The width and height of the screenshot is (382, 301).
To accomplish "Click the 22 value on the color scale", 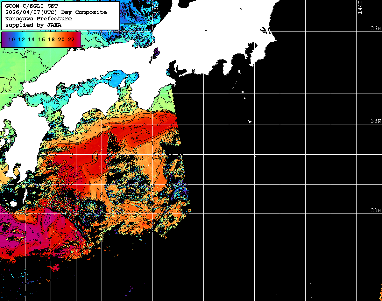I will point(71,39).
